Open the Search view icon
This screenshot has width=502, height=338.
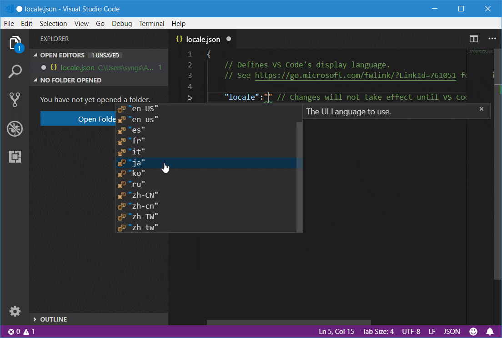[x=15, y=71]
